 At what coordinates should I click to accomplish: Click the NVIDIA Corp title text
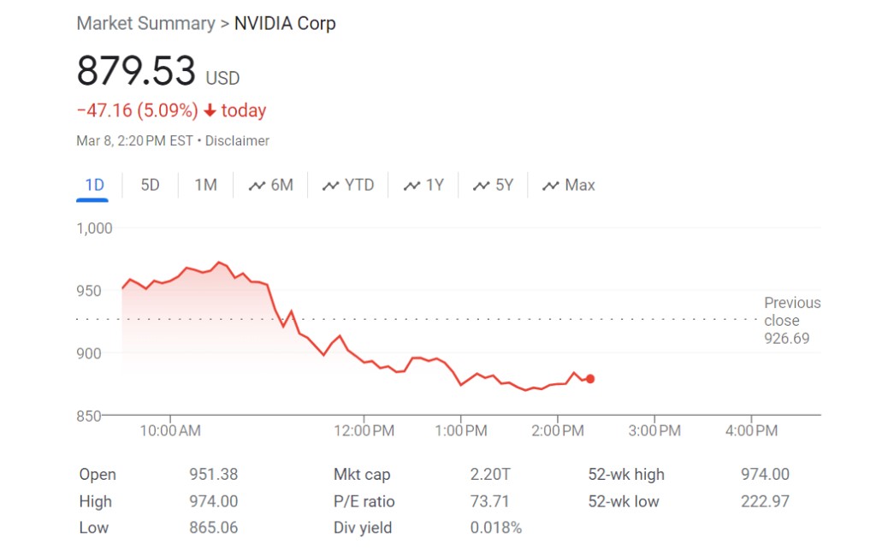[285, 23]
